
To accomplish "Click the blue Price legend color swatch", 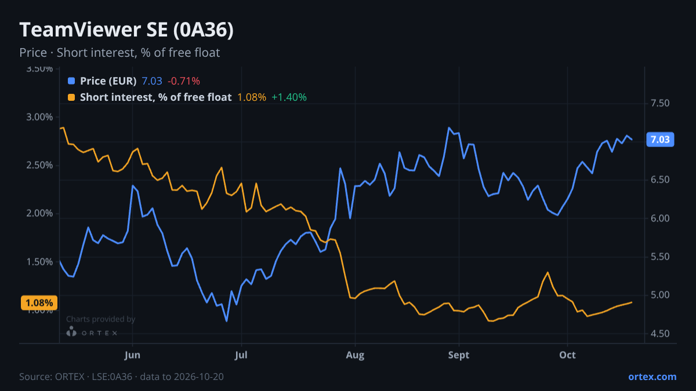I will point(71,81).
